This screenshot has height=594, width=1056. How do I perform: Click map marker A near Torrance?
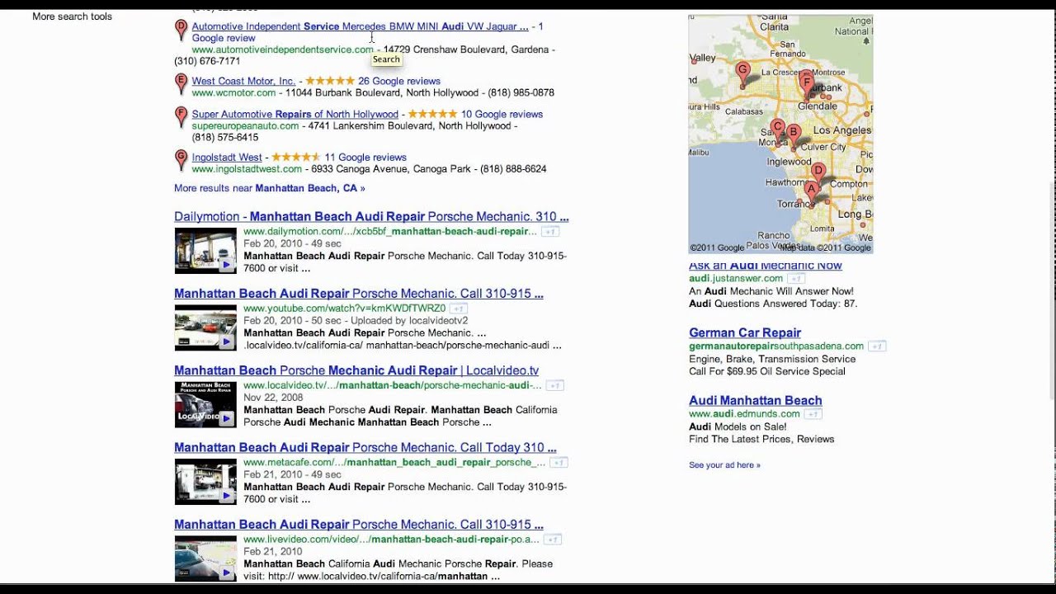tap(811, 192)
